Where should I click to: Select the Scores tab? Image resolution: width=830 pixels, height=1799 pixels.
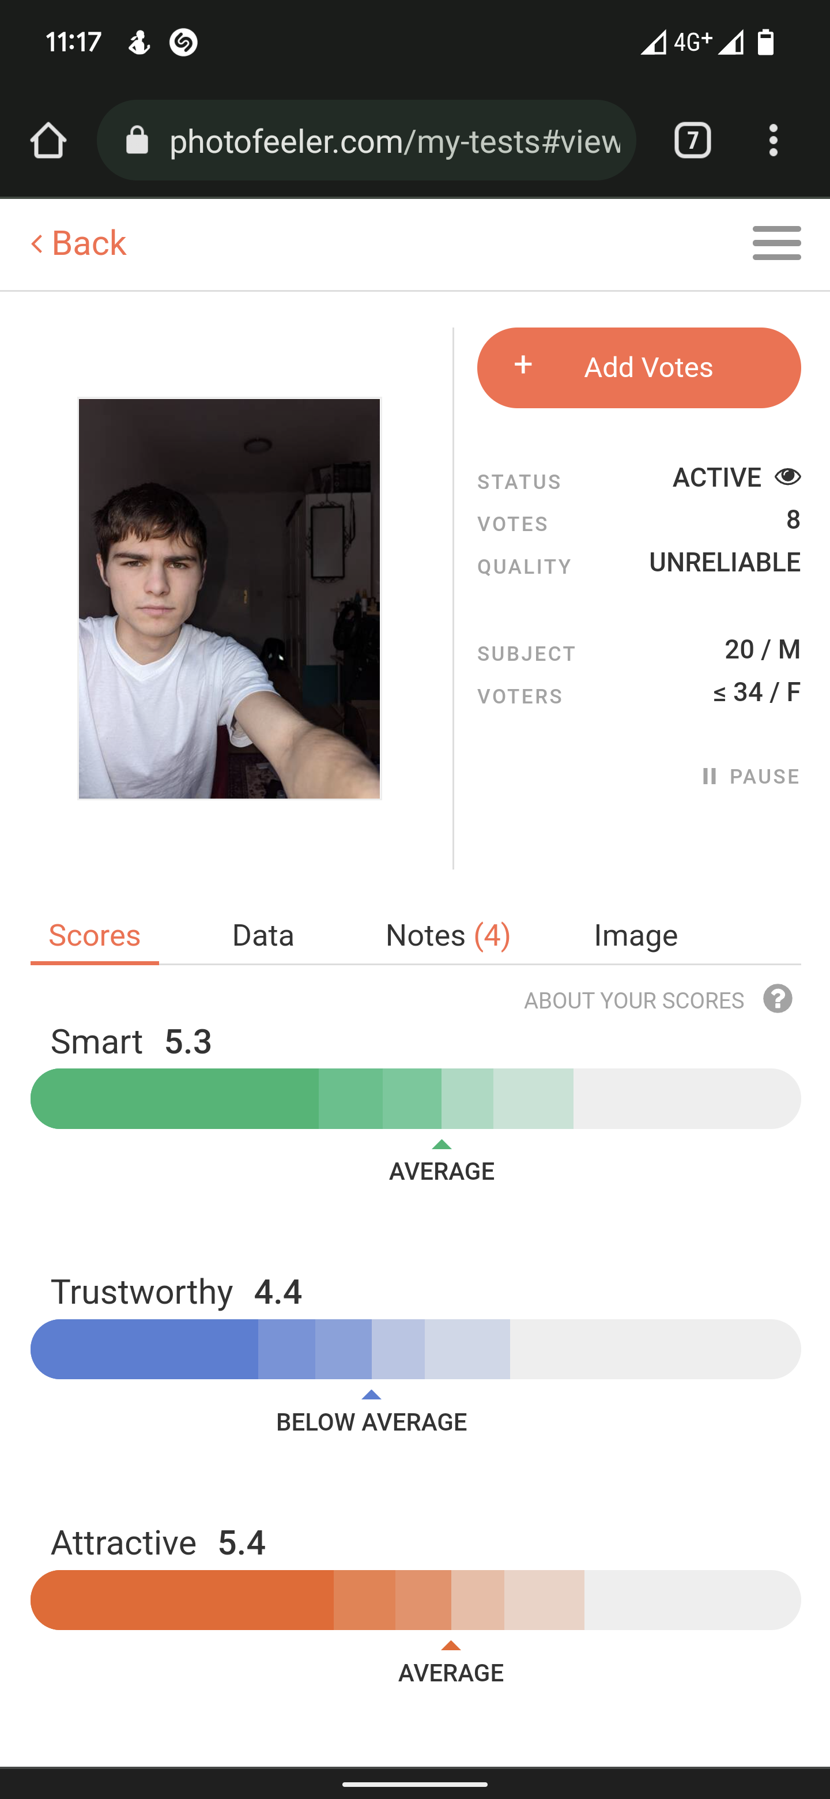(95, 935)
